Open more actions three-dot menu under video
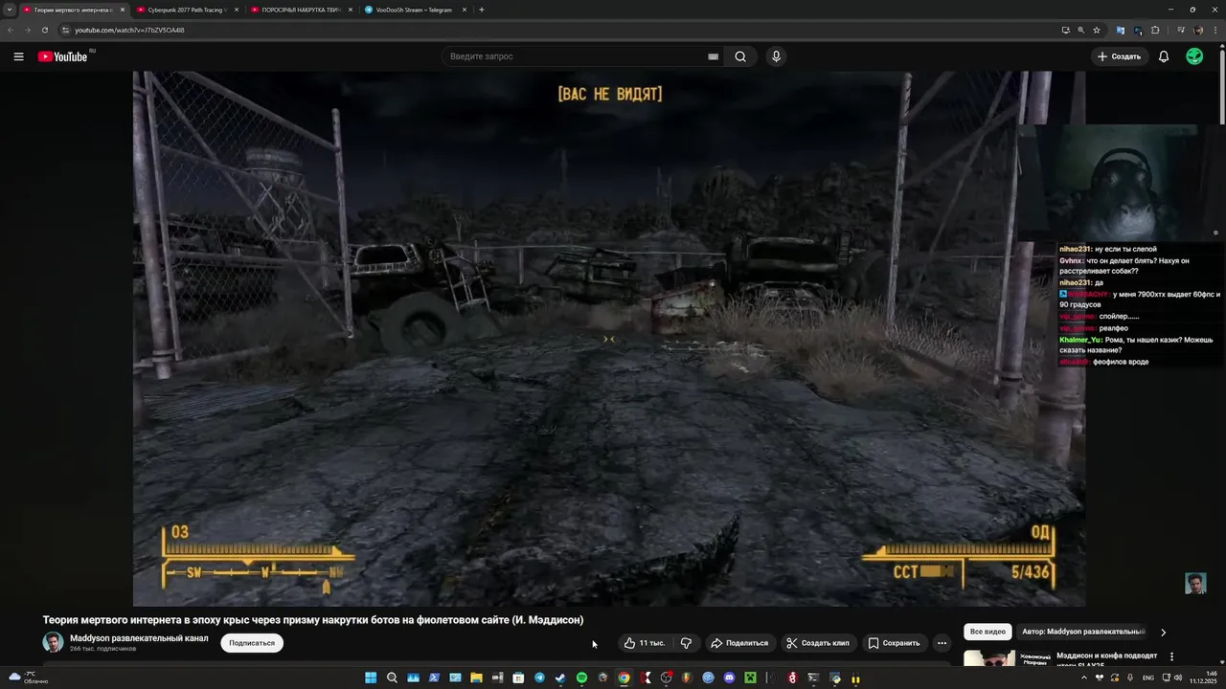The image size is (1226, 689). [942, 643]
